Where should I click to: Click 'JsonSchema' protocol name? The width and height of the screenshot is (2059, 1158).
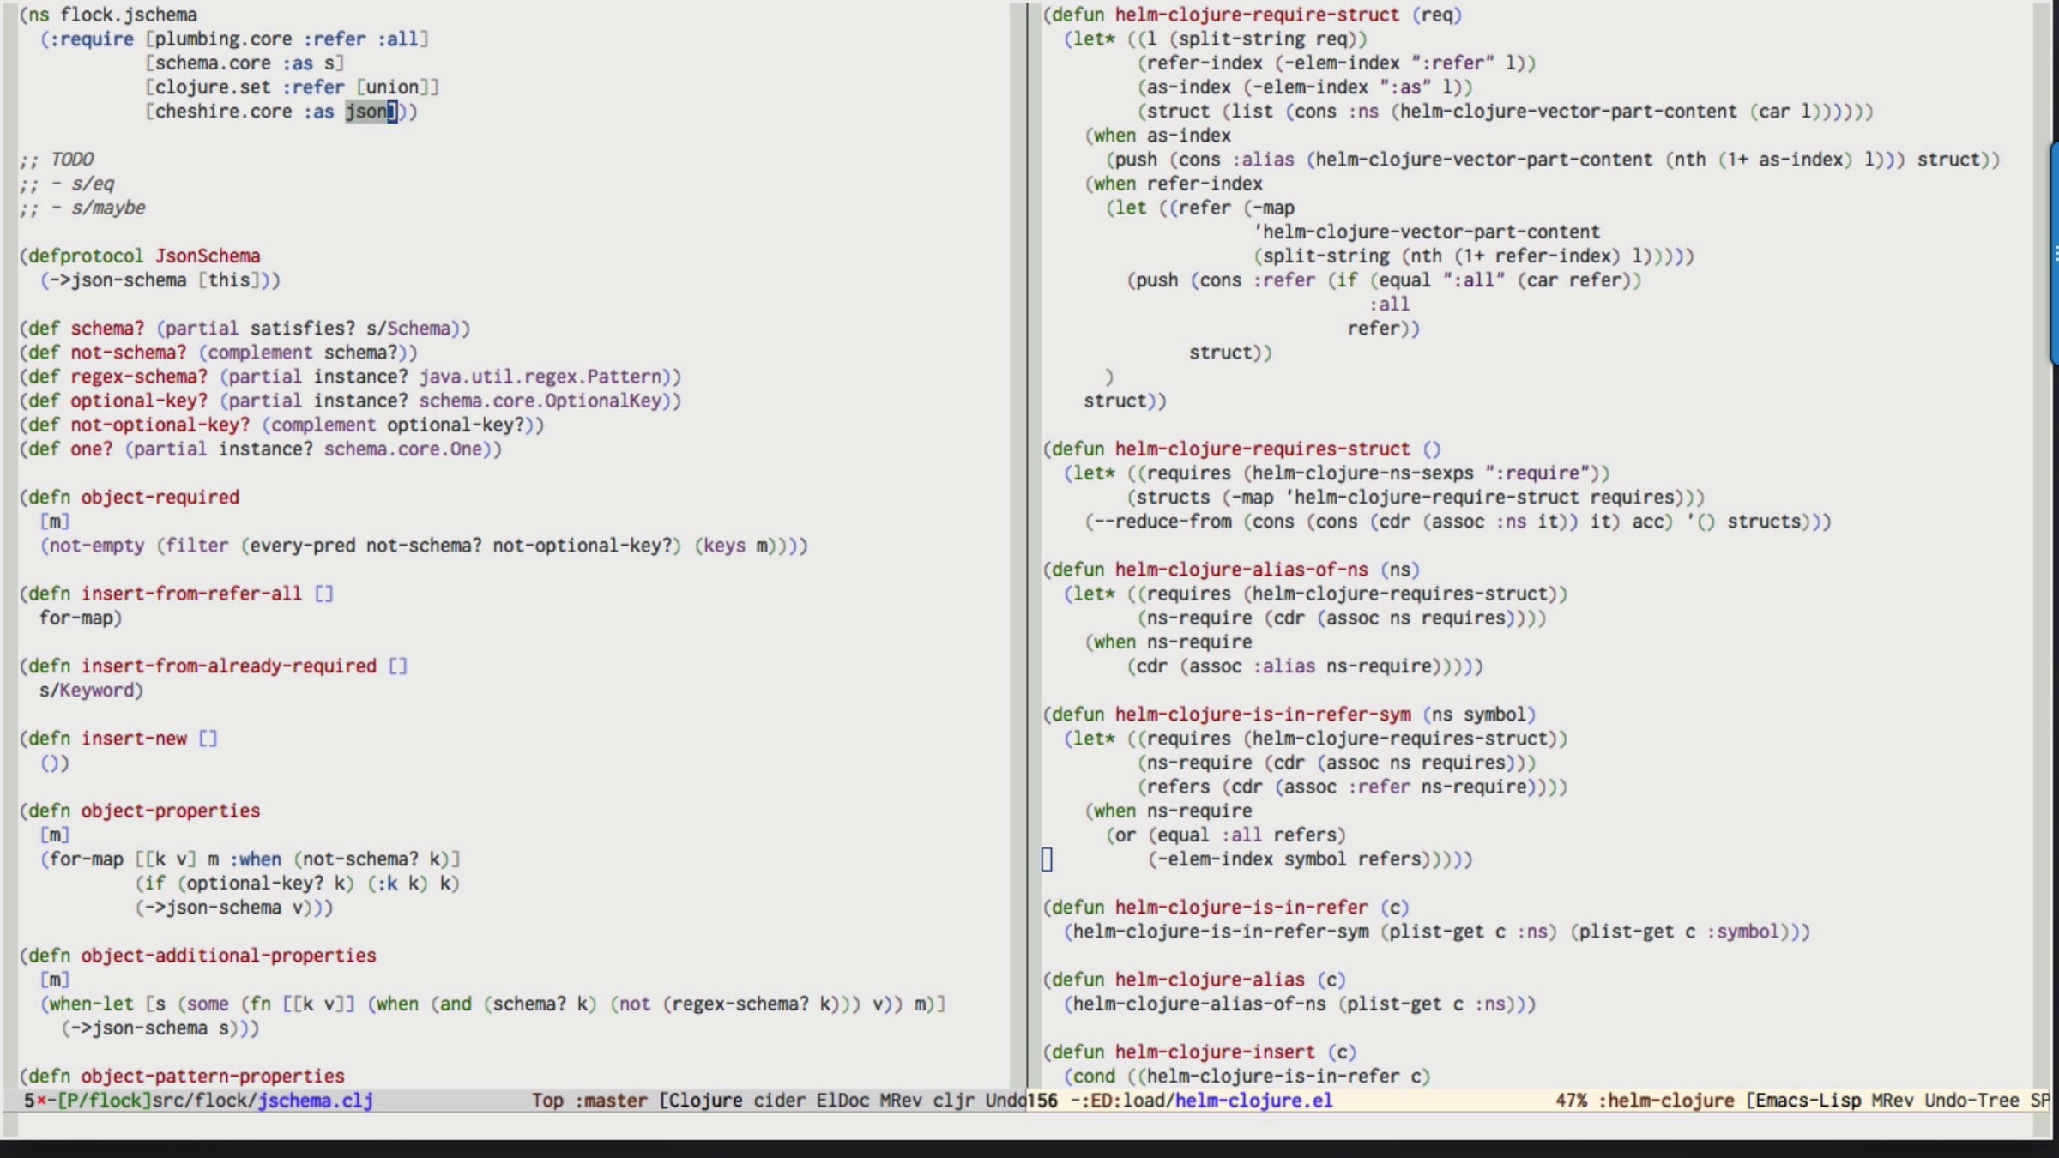point(208,256)
